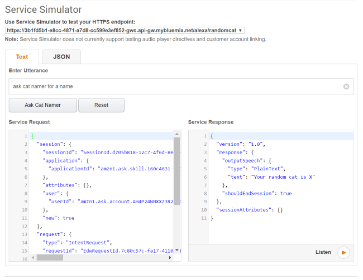Click the "new": true line

(59, 218)
